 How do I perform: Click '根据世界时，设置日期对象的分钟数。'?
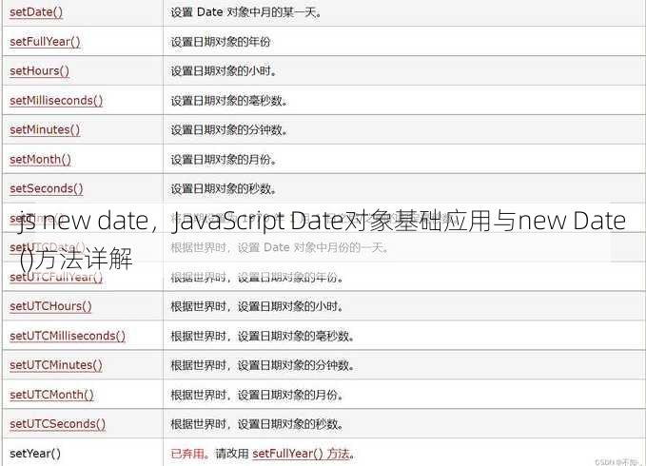click(x=263, y=365)
